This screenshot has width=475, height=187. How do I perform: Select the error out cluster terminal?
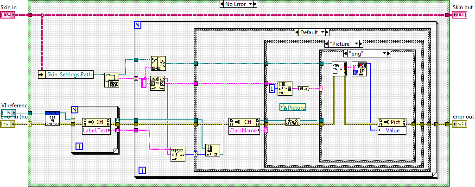point(459,124)
